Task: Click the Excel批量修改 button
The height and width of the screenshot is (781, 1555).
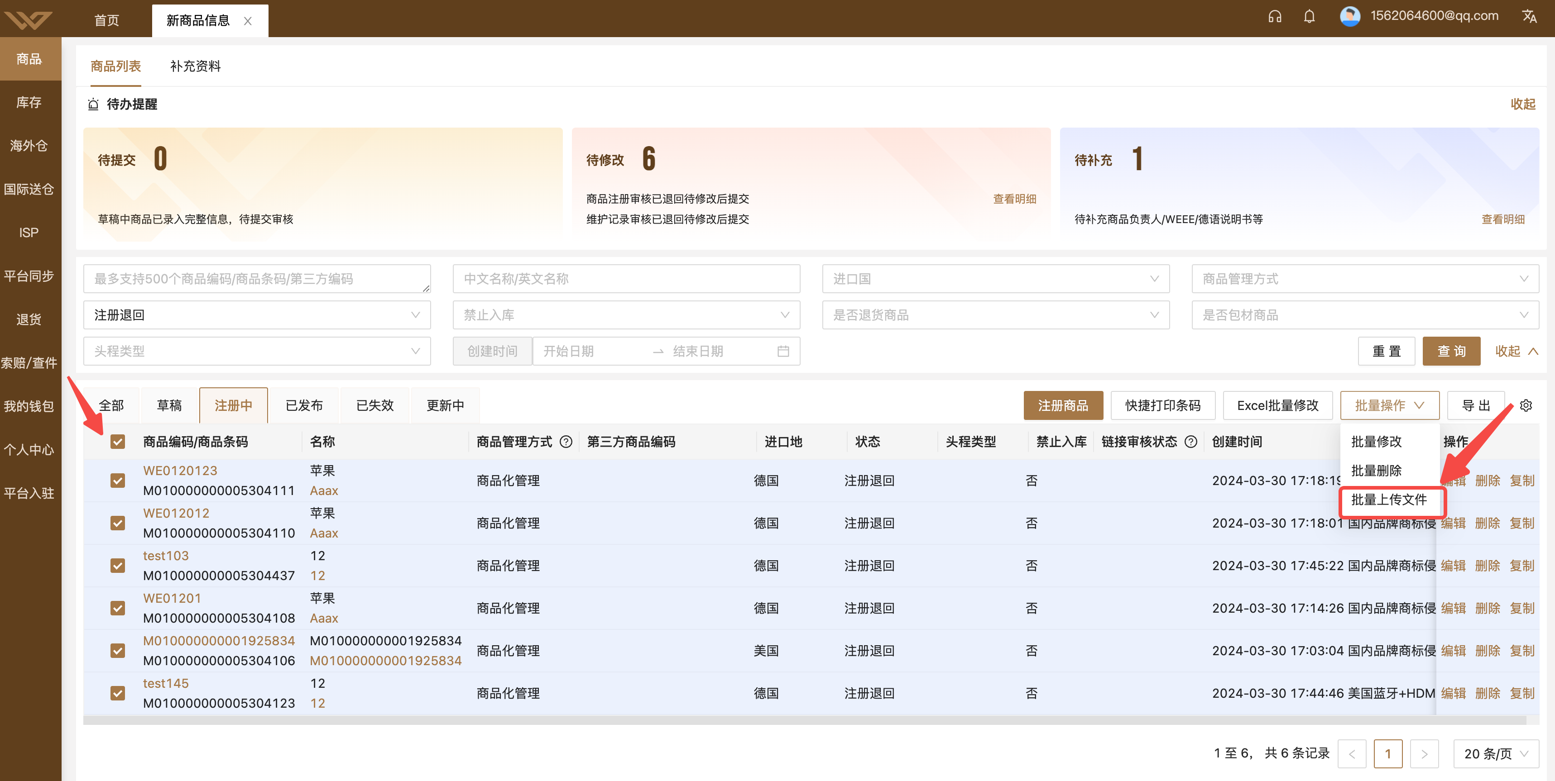Action: 1277,405
